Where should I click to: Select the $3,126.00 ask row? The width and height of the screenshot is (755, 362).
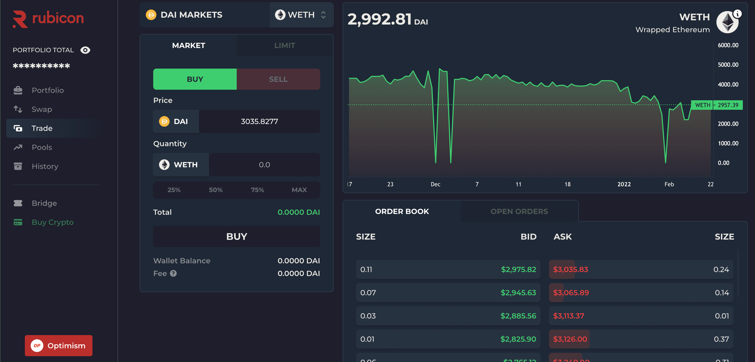641,339
